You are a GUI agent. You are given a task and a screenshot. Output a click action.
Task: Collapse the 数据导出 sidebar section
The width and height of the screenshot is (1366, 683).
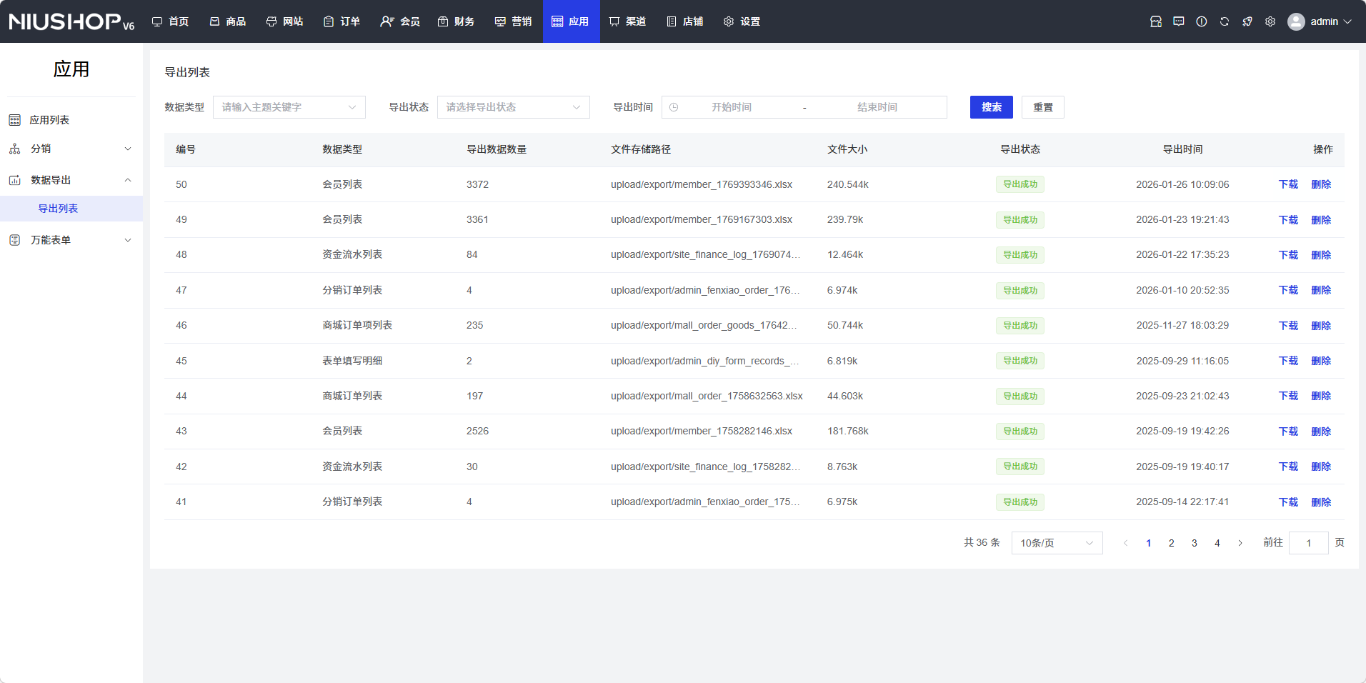coord(71,180)
